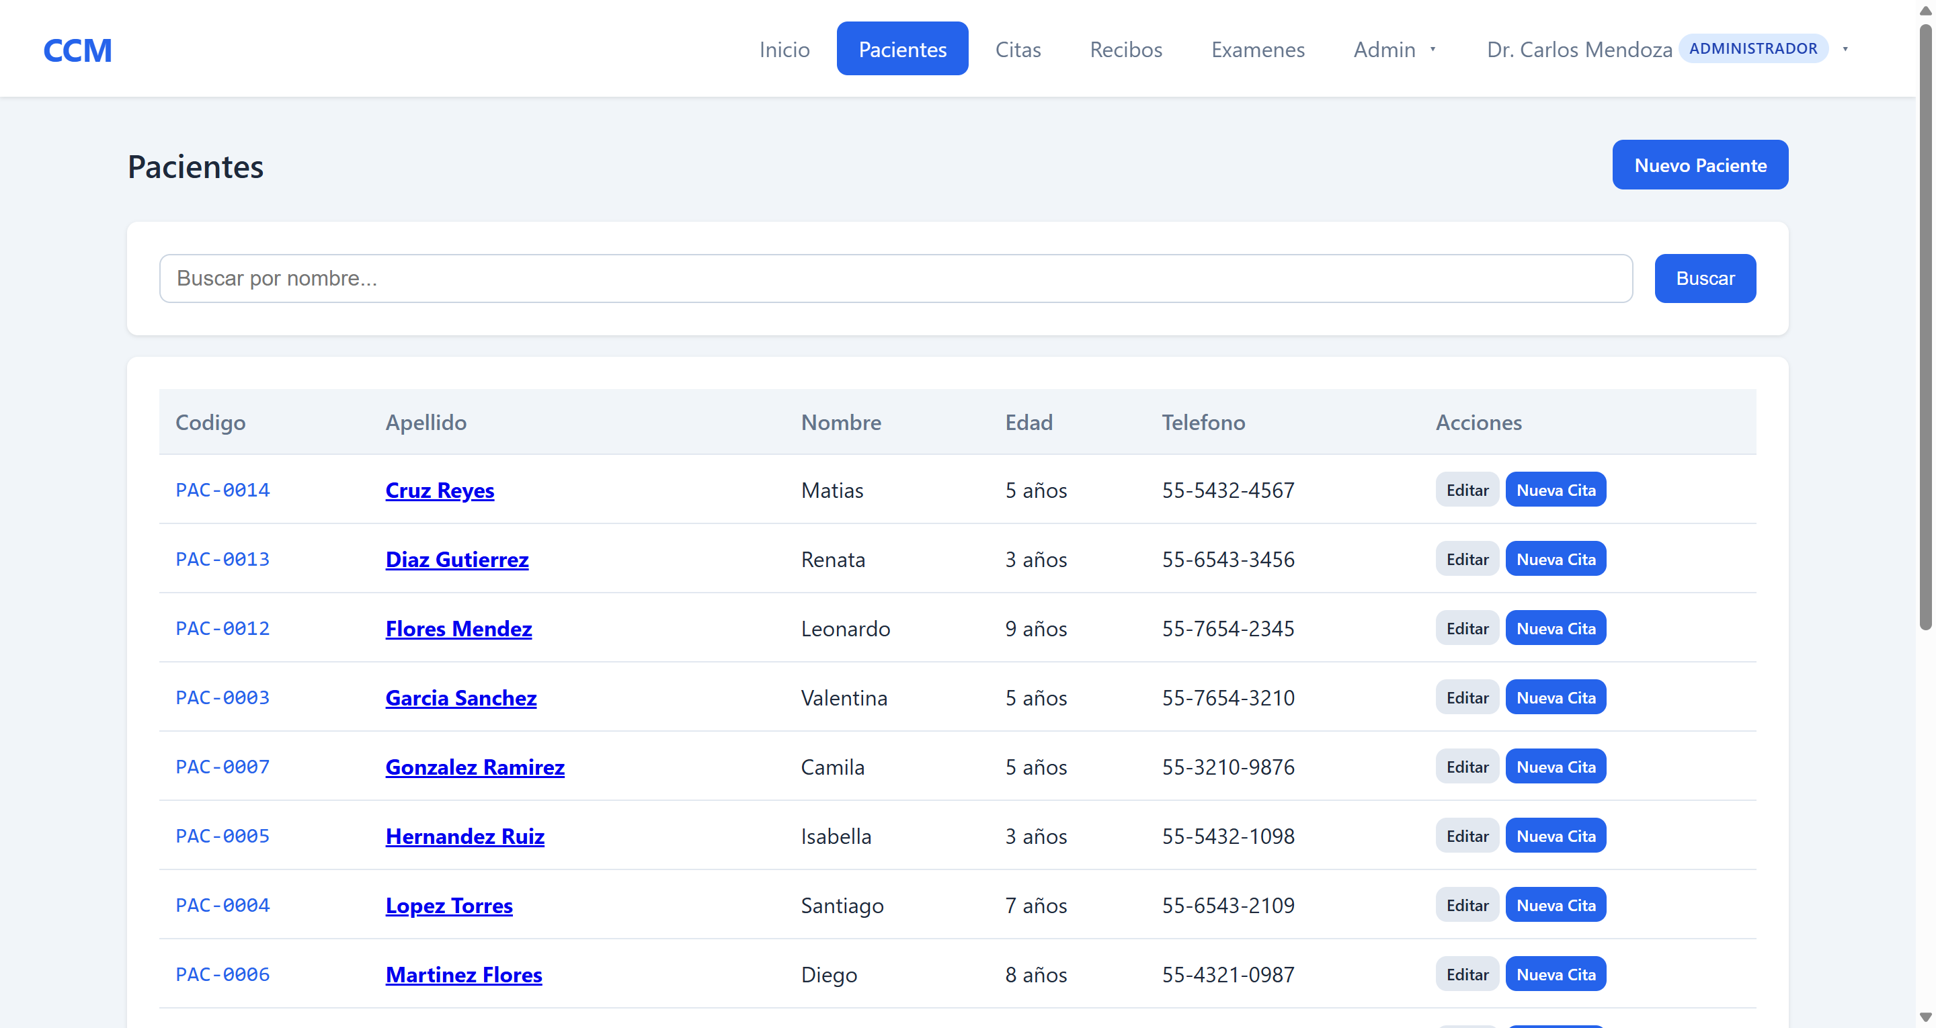The width and height of the screenshot is (1936, 1028).
Task: Click Editar for Hernandez Ruiz
Action: click(x=1466, y=837)
